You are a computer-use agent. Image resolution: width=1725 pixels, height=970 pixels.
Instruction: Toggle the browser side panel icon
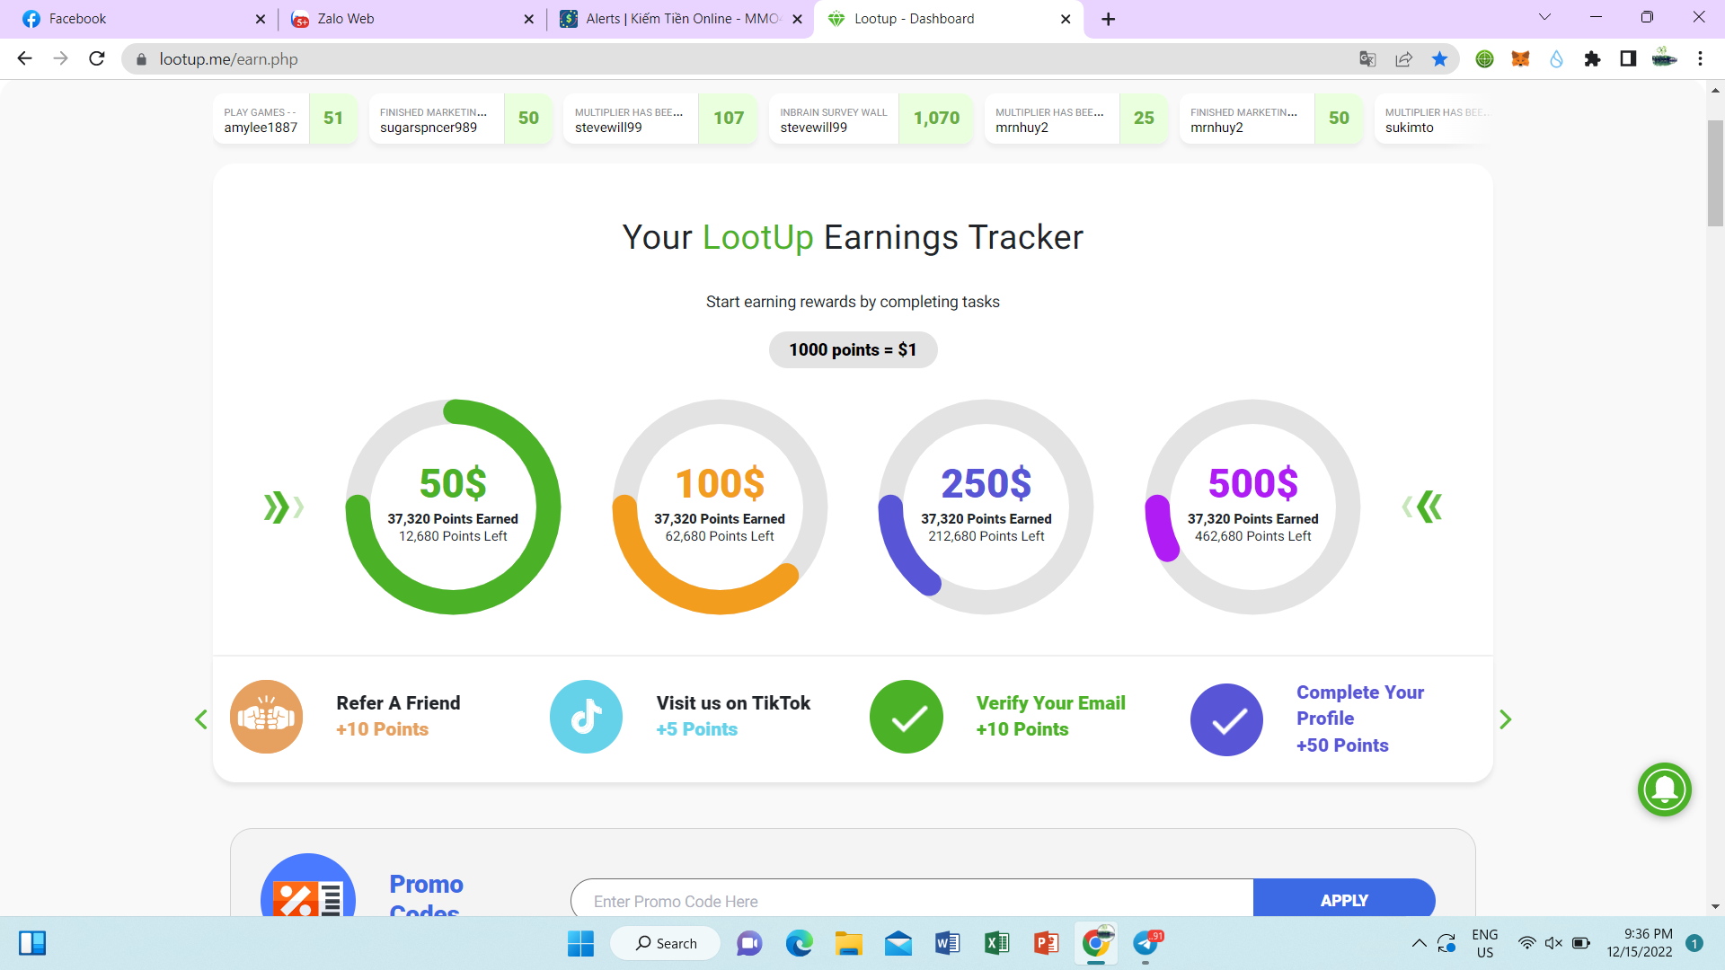1628,59
